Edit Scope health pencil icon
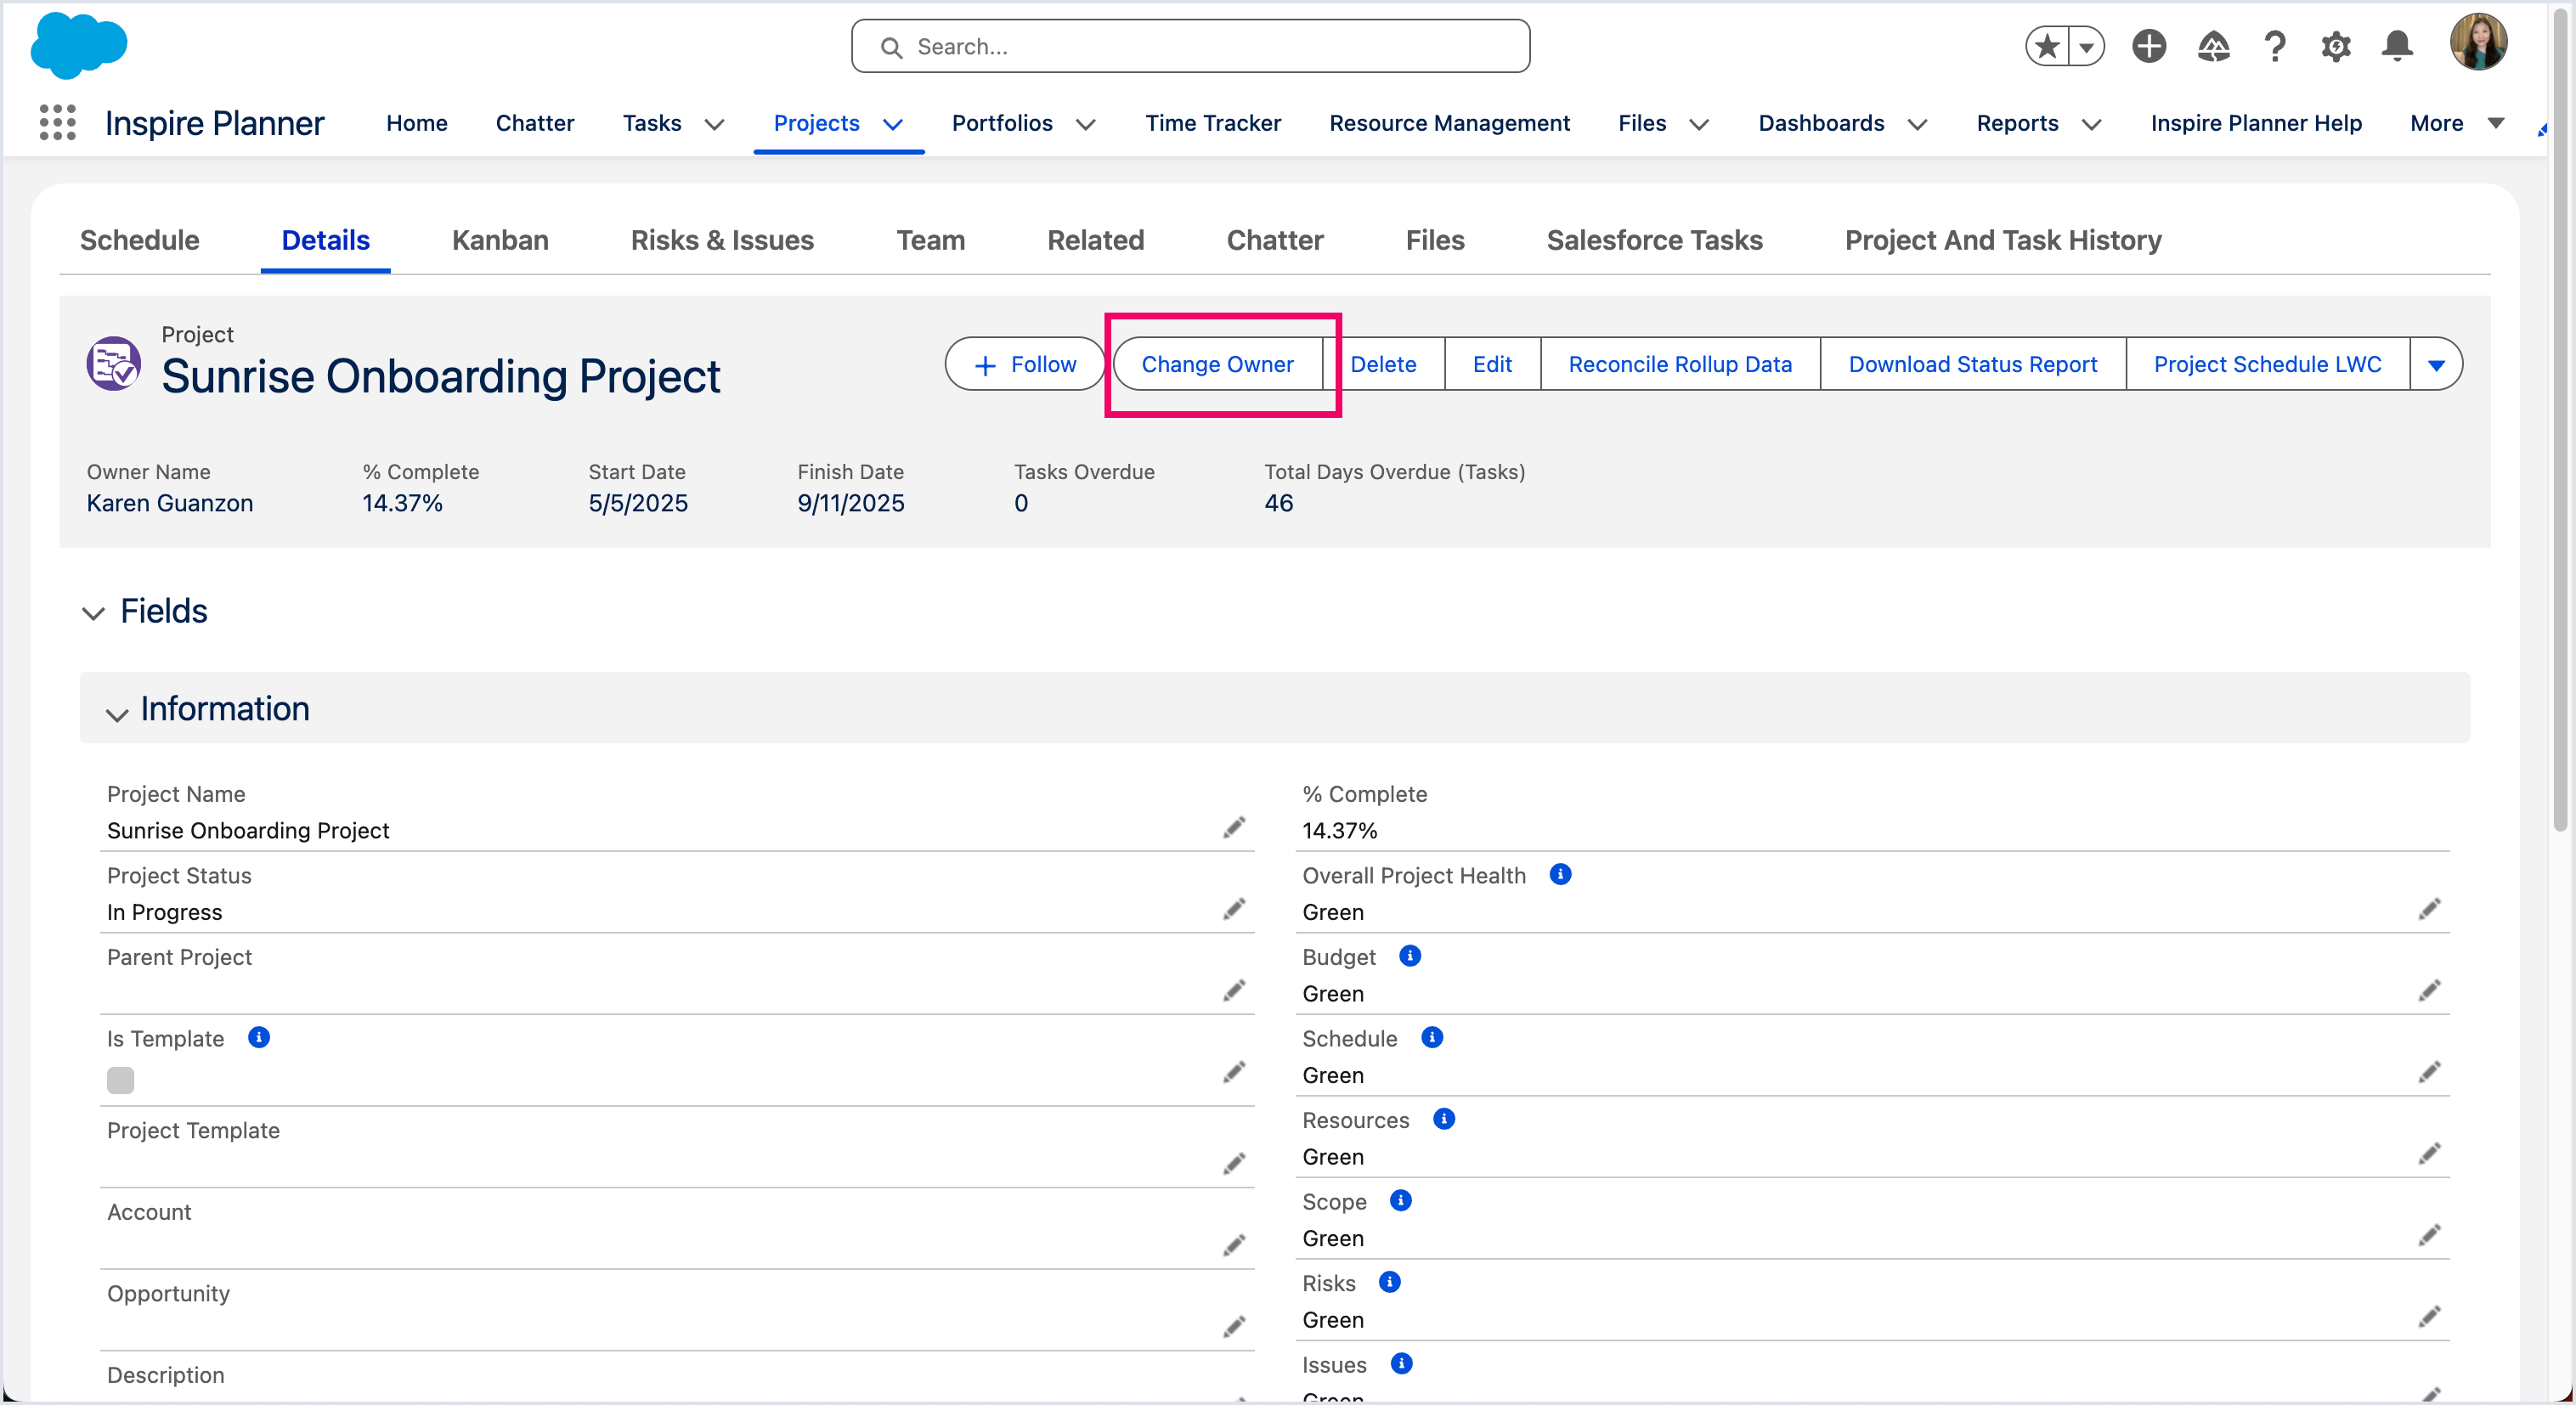 point(2430,1236)
